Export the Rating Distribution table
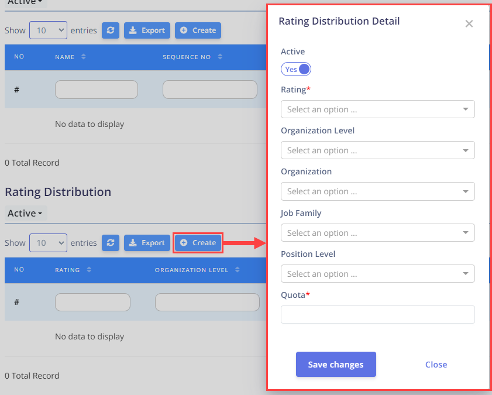 coord(147,243)
